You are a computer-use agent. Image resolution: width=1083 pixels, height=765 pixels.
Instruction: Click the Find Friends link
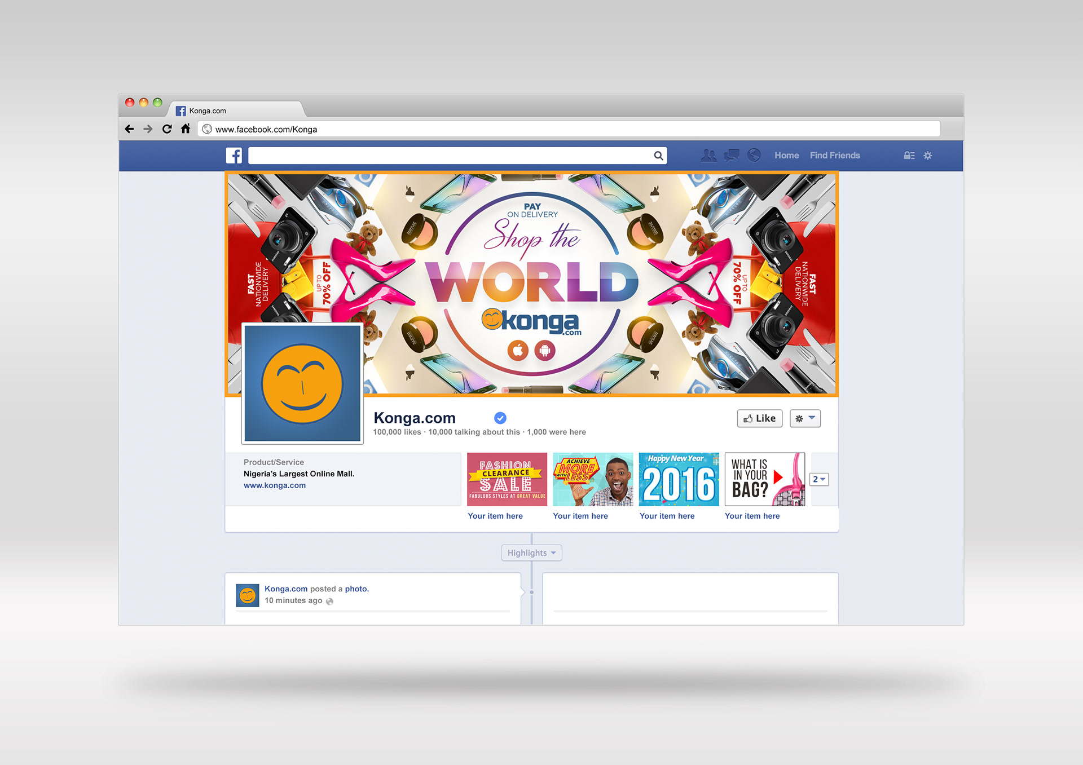[835, 156]
